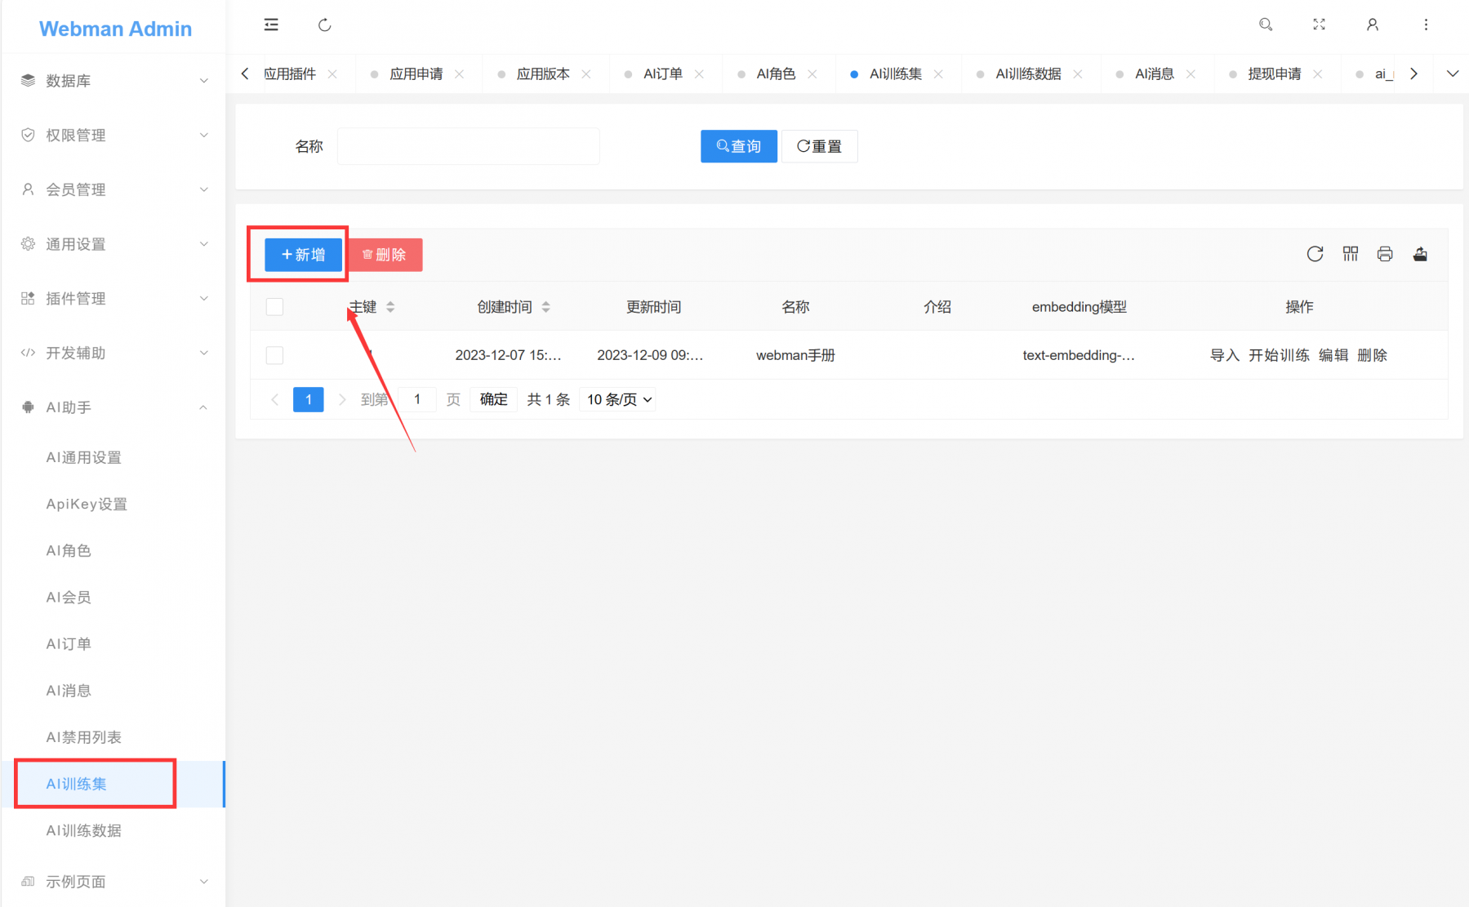Expand the 示例页面 sidebar menu
The width and height of the screenshot is (1469, 907).
pyautogui.click(x=114, y=882)
